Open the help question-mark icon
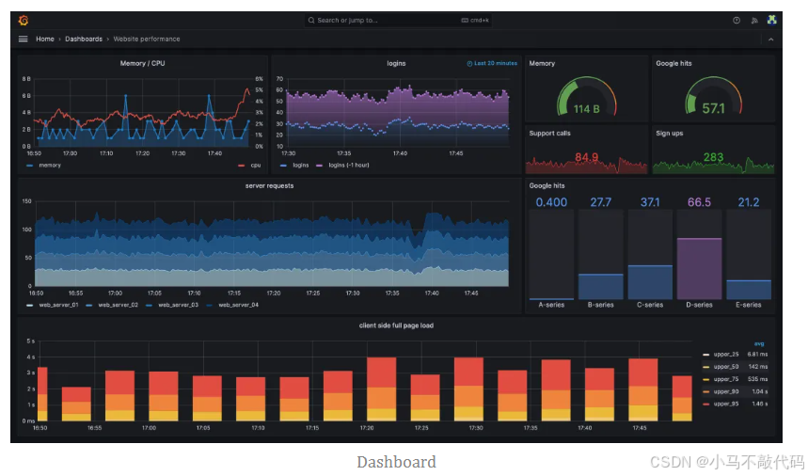 [737, 20]
